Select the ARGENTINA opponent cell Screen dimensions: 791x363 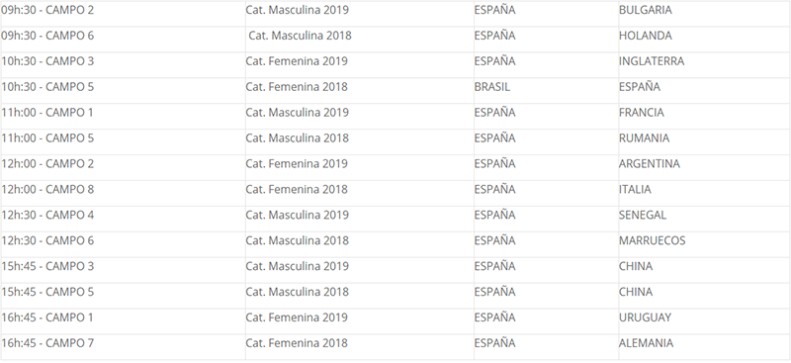(x=704, y=164)
